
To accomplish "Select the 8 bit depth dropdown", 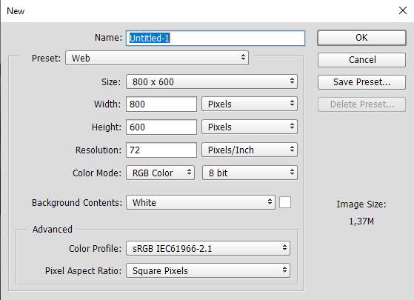I will [250, 173].
